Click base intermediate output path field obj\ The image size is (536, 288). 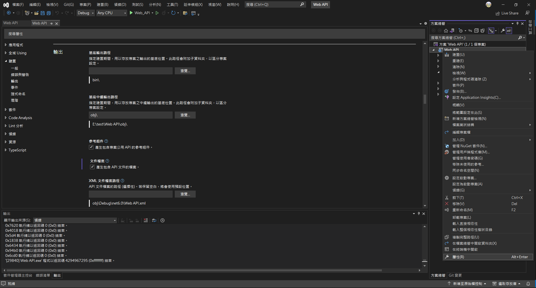(131, 115)
